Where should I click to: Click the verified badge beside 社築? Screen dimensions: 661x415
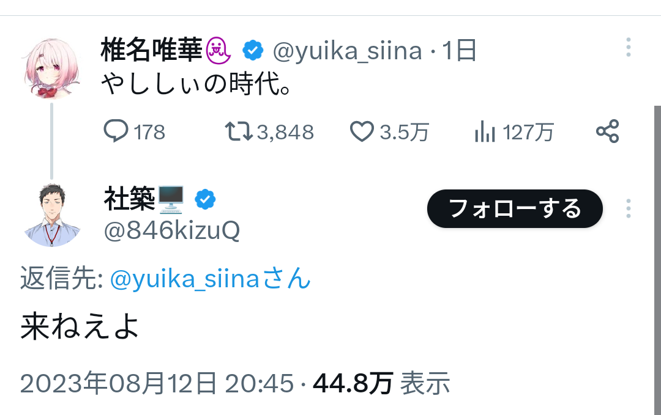(x=205, y=199)
